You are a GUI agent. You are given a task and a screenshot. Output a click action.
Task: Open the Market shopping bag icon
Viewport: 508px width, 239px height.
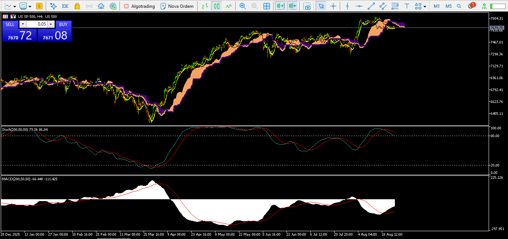(x=77, y=6)
